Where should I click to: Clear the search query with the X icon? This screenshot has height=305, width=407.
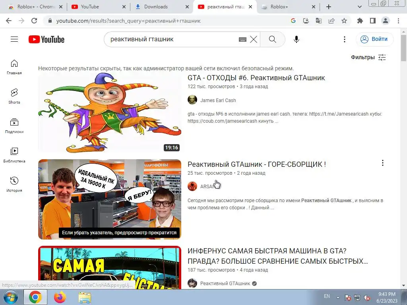tap(254, 39)
